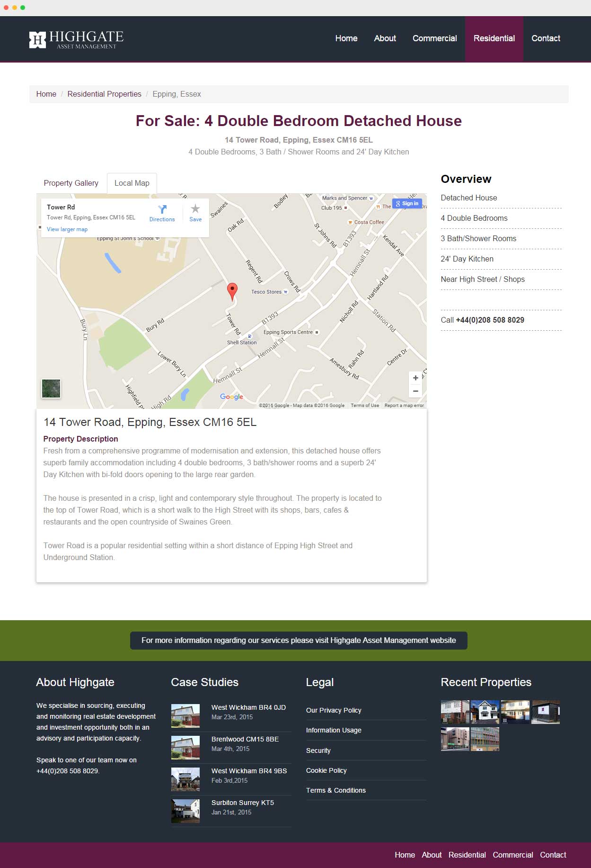
Task: Click Terms of Use on map footer
Action: tap(365, 405)
